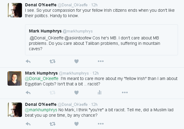Open more options on Donal's last tweet
The image size is (184, 129).
(x=101, y=123)
